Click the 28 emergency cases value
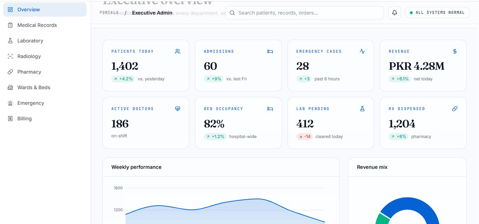This screenshot has height=224, width=479. (x=303, y=66)
